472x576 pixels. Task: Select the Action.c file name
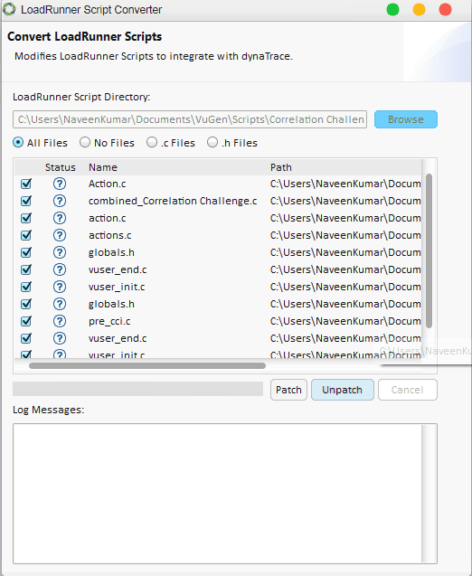pos(107,184)
